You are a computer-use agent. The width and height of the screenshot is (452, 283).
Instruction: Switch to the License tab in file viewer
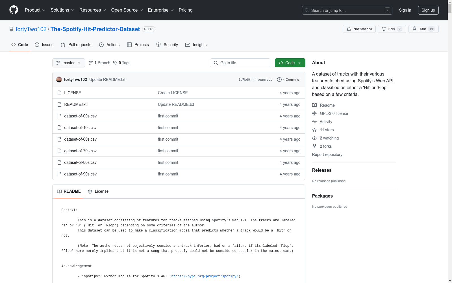(x=98, y=191)
